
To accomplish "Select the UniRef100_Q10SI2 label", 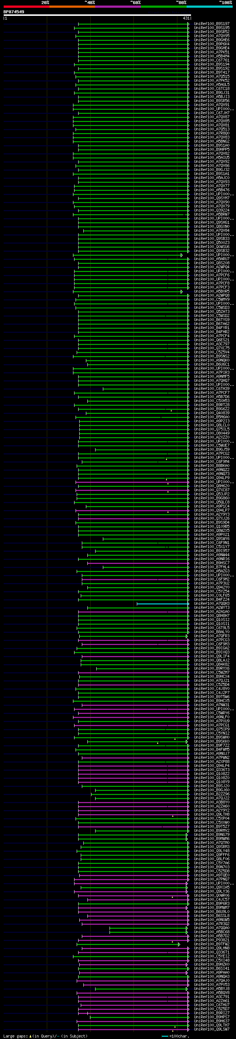I will (x=212, y=620).
